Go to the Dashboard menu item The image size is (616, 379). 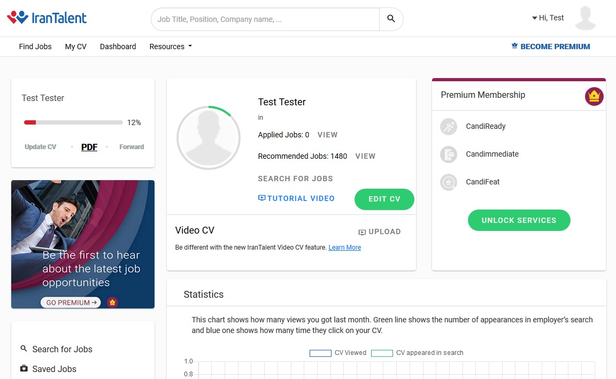point(118,47)
